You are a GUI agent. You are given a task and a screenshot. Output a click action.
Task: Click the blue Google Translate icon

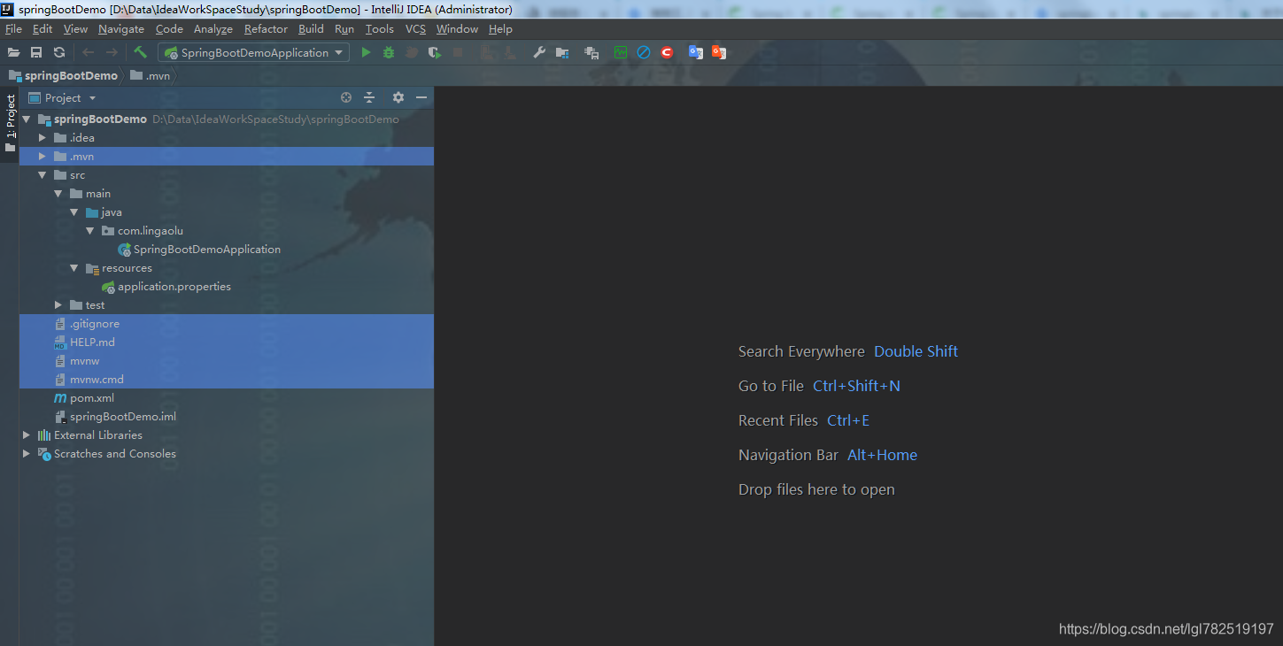click(x=696, y=52)
